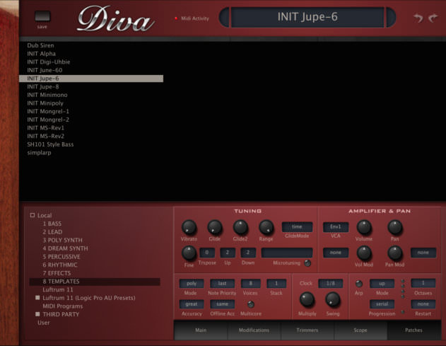Load the INIT Minimono patch
446x346 pixels.
[47, 95]
